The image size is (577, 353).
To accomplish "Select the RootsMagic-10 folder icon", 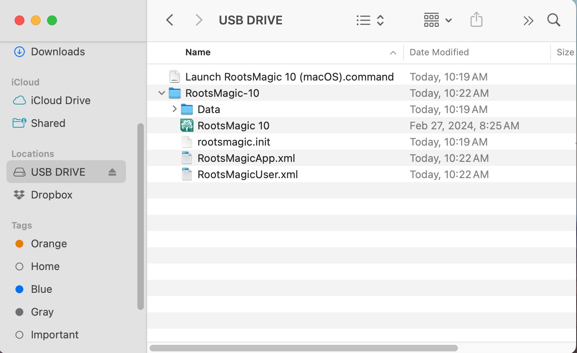I will click(175, 93).
